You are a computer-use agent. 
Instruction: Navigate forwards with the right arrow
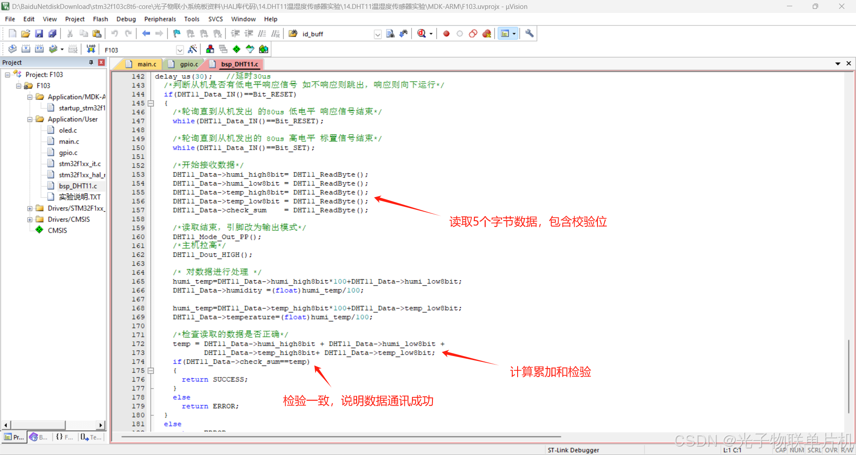159,33
